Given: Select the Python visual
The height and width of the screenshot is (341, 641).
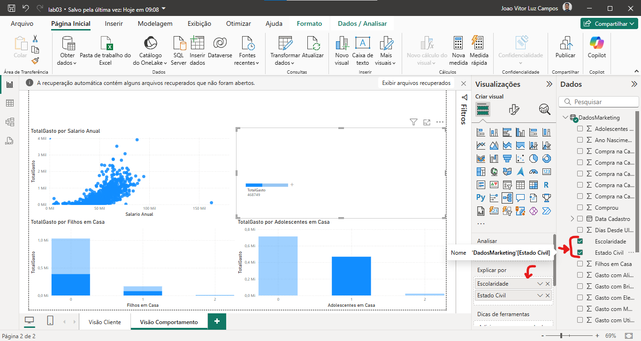Looking at the screenshot, I should [x=481, y=198].
